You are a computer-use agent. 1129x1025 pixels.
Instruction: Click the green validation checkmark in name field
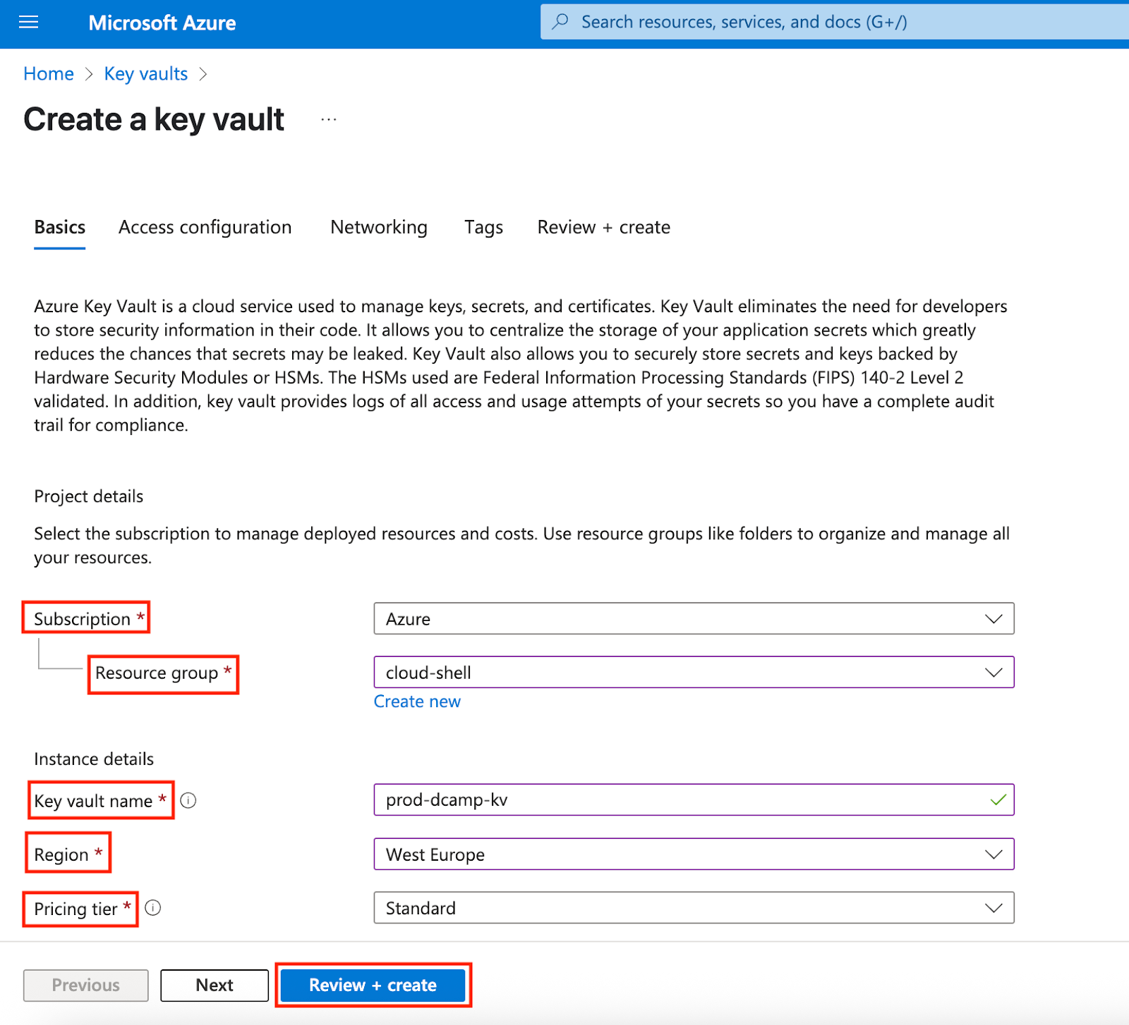pos(998,799)
